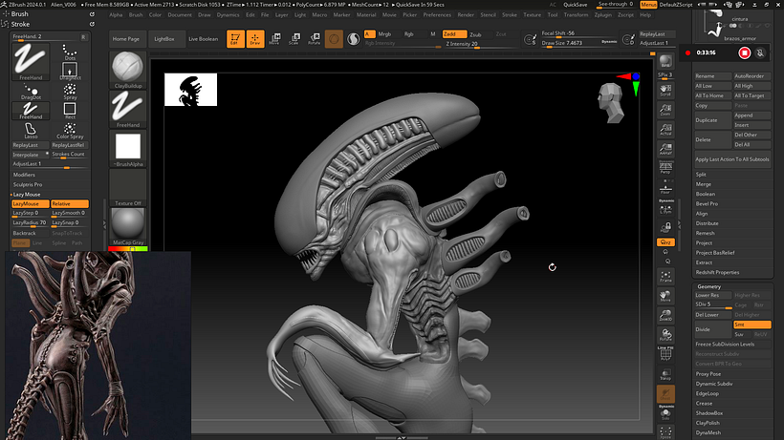The image size is (784, 440).
Task: Activate the Rotate mode in top shelf
Action: point(314,39)
